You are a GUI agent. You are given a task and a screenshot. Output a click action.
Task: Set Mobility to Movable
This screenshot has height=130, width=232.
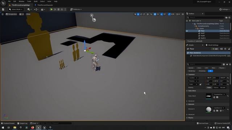(x=223, y=87)
